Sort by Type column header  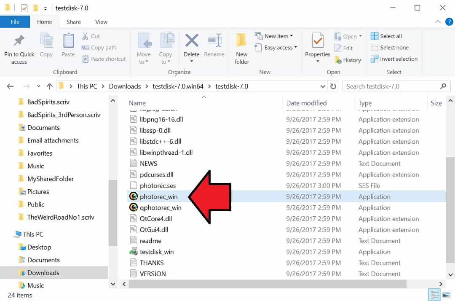tap(365, 103)
